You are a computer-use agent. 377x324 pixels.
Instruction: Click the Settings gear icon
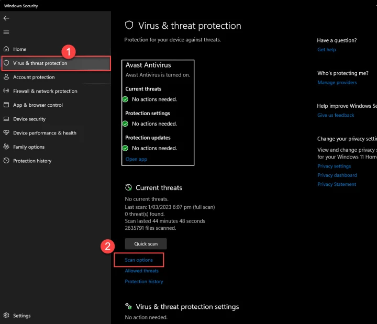(x=6, y=315)
